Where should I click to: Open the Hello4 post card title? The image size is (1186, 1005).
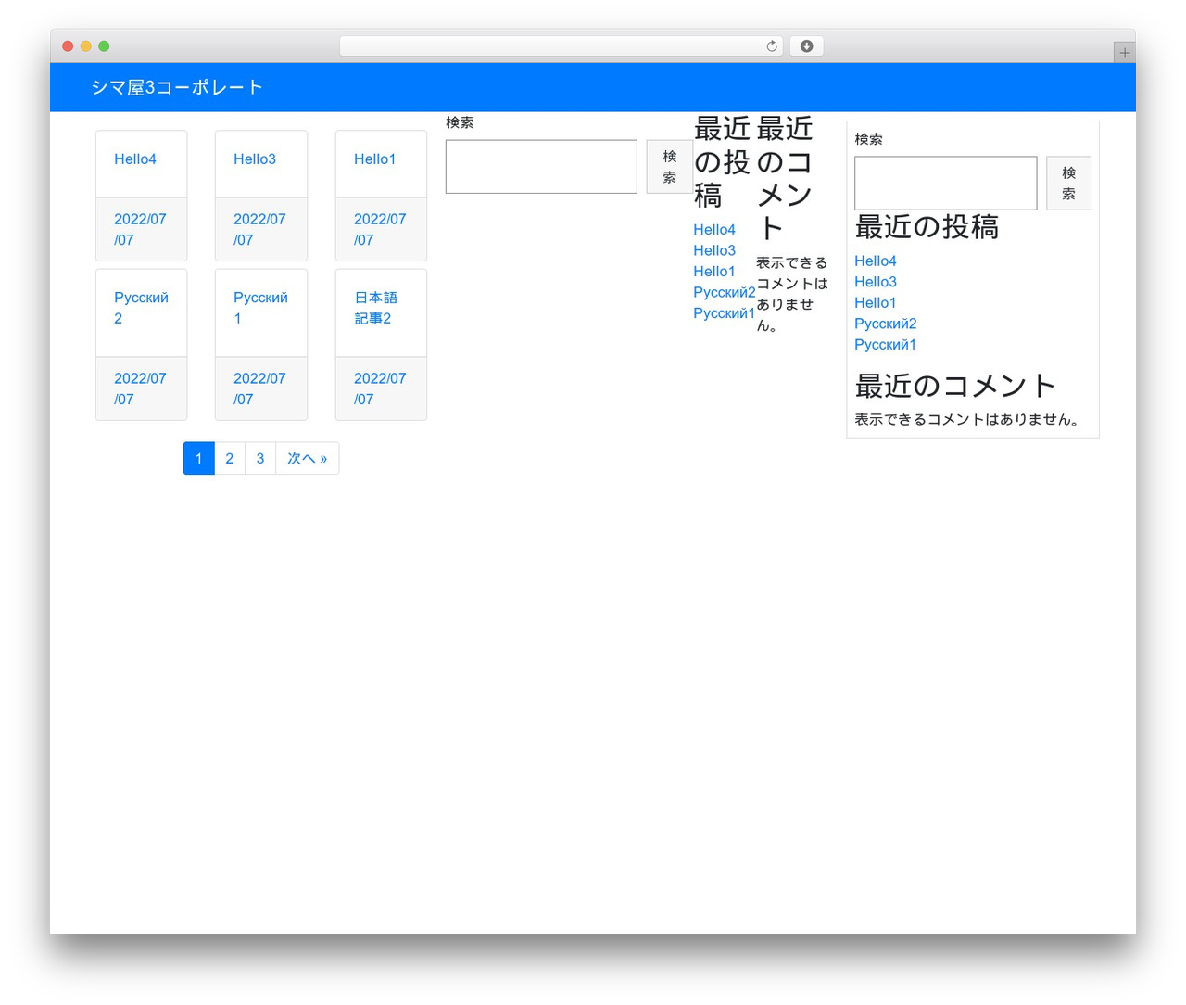click(135, 159)
